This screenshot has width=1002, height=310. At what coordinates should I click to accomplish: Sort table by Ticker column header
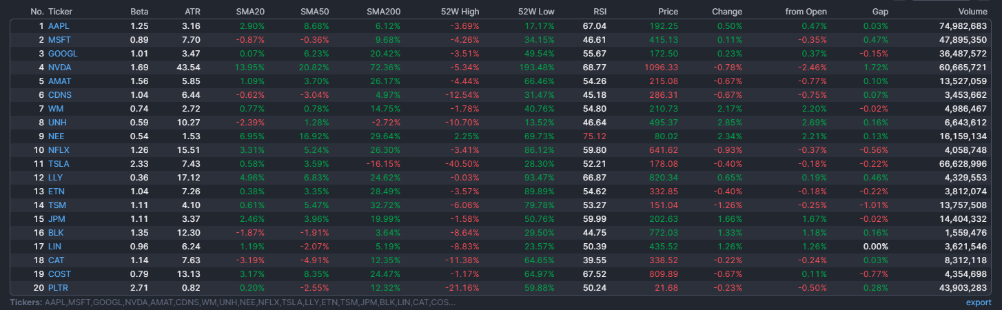(60, 12)
